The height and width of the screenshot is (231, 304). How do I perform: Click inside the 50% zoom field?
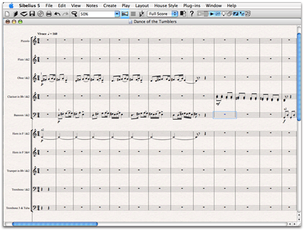point(97,14)
